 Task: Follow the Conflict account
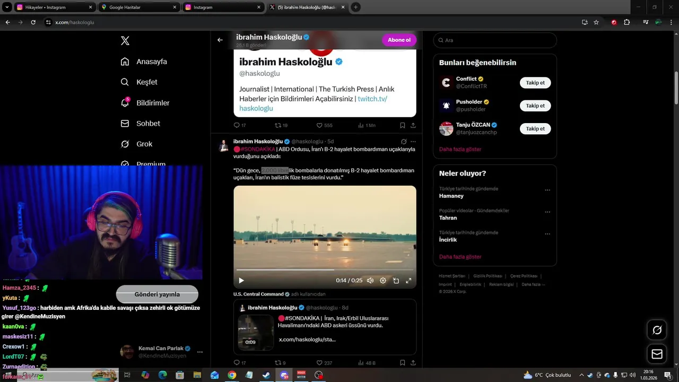pyautogui.click(x=535, y=83)
